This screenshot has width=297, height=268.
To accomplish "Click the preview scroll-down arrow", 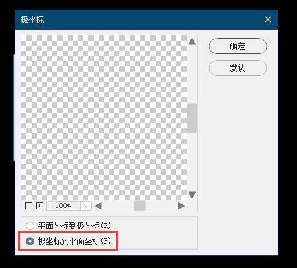I will pyautogui.click(x=192, y=195).
